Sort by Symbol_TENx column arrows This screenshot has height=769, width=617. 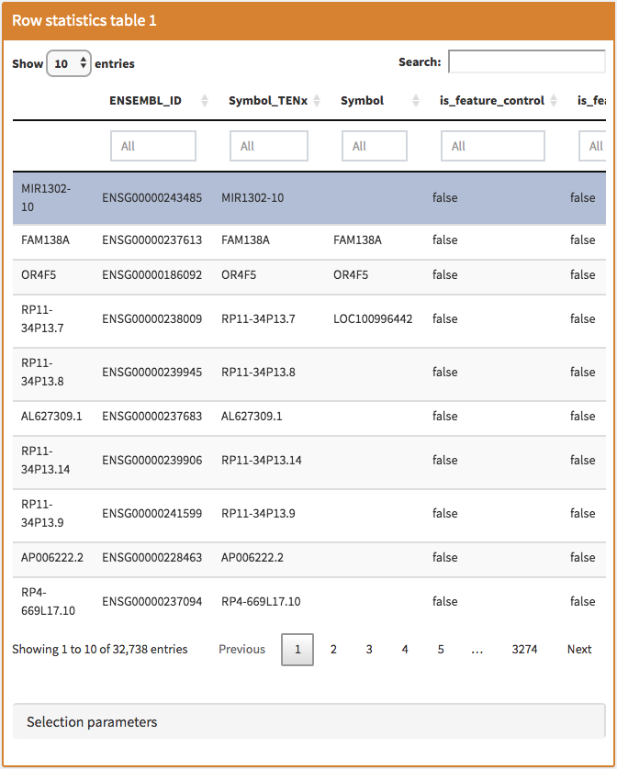318,101
